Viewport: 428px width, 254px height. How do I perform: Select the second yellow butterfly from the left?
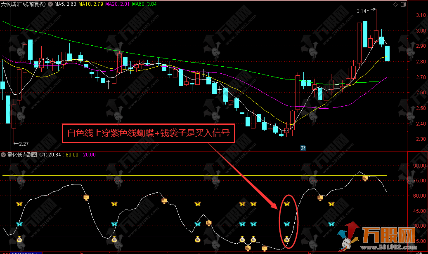tap(114, 204)
